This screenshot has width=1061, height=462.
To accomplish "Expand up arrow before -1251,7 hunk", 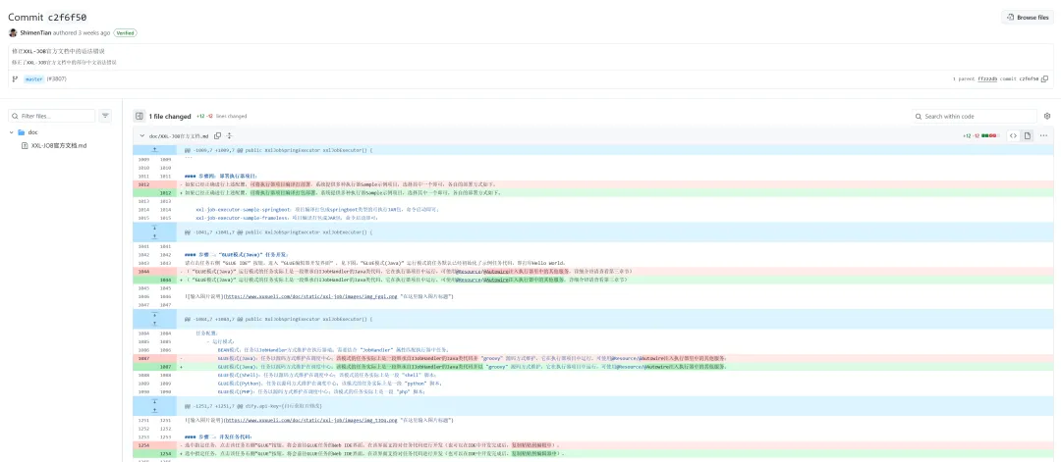I will click(x=153, y=411).
